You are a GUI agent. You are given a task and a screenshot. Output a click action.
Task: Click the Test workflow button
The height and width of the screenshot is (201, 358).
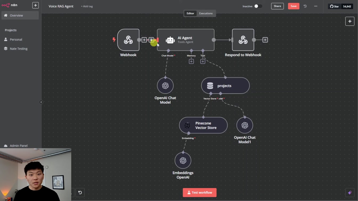coord(200,192)
